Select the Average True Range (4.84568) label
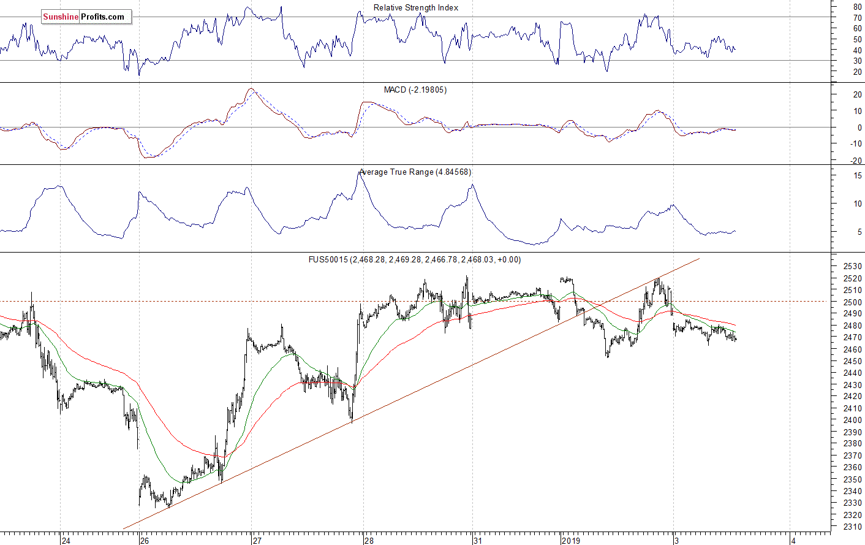The width and height of the screenshot is (865, 545). [415, 172]
